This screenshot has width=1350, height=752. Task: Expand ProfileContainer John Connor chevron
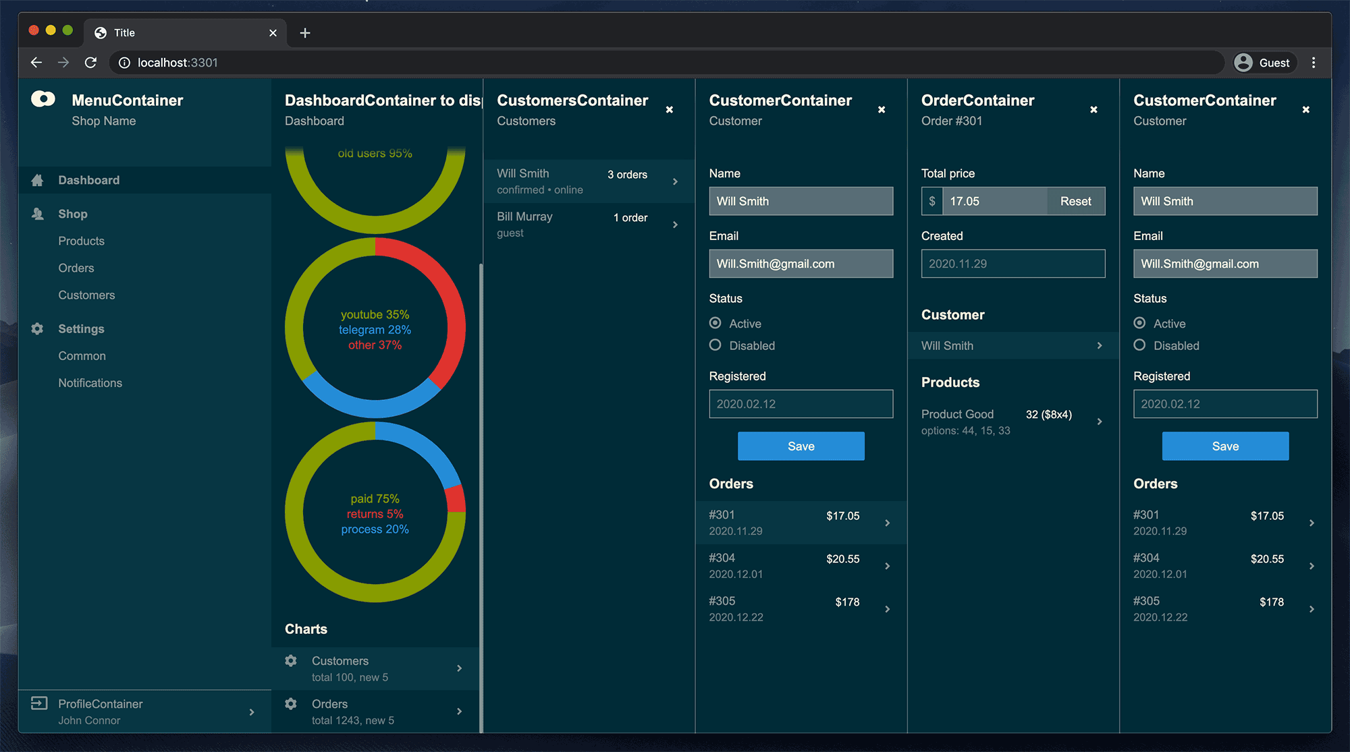tap(252, 712)
